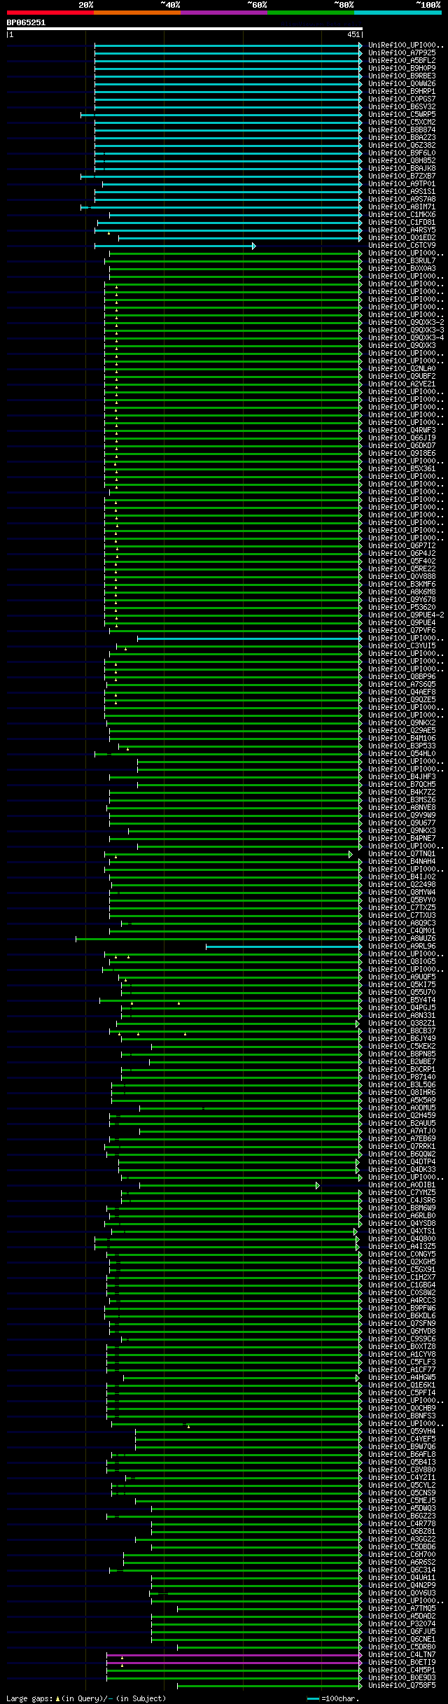Select label UniRef100_A8N331
The height and width of the screenshot is (1704, 448).
(x=402, y=1017)
